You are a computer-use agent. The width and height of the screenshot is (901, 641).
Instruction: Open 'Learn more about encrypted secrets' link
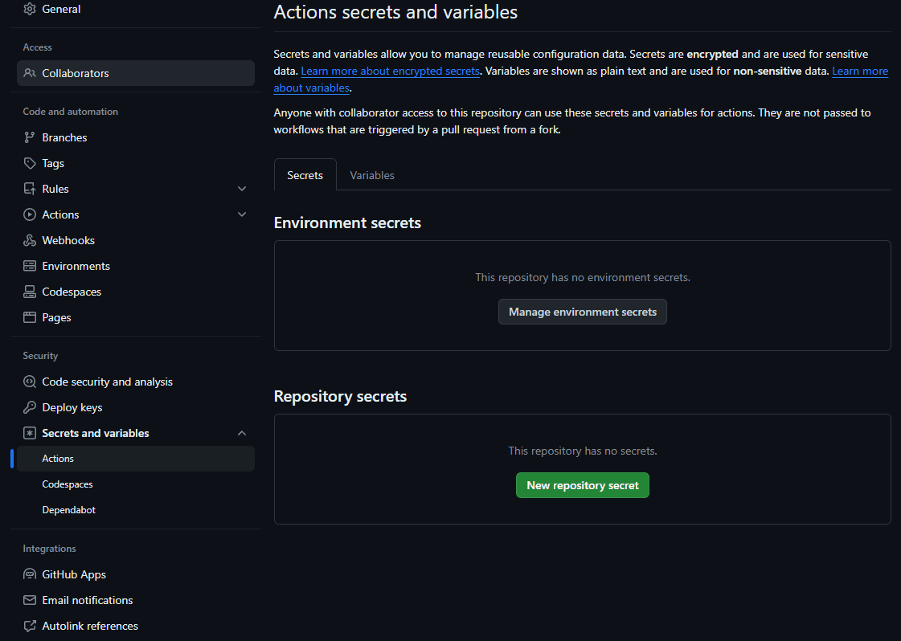[x=390, y=71]
